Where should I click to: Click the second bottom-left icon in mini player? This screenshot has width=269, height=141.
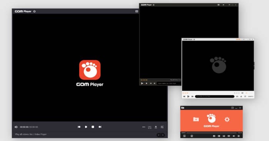coord(192,136)
